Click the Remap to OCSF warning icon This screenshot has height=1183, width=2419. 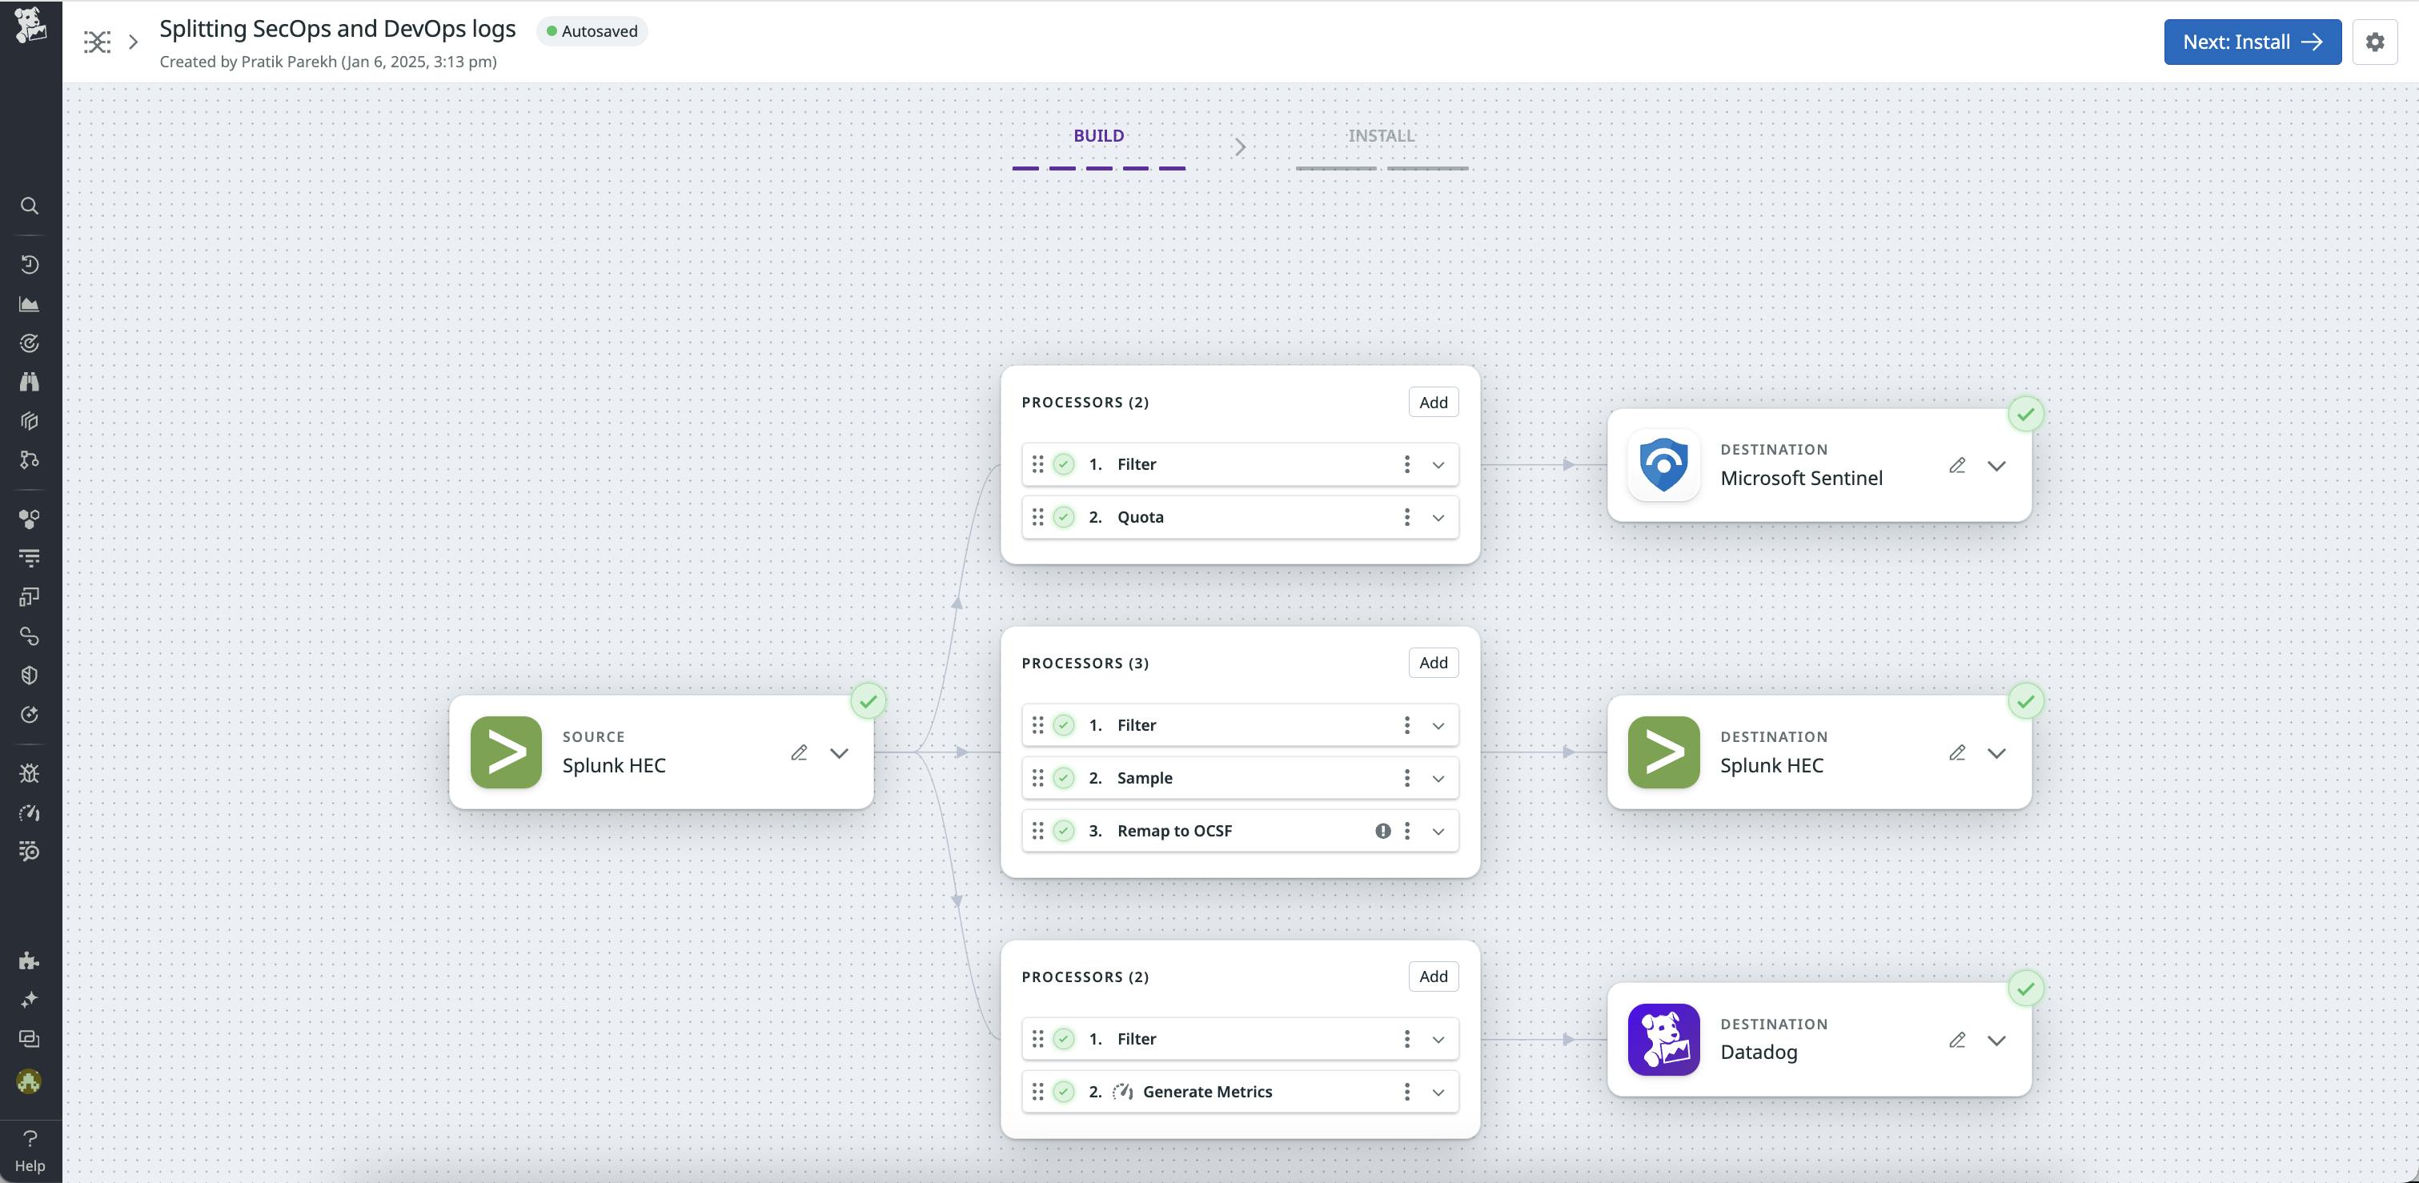[x=1382, y=831]
